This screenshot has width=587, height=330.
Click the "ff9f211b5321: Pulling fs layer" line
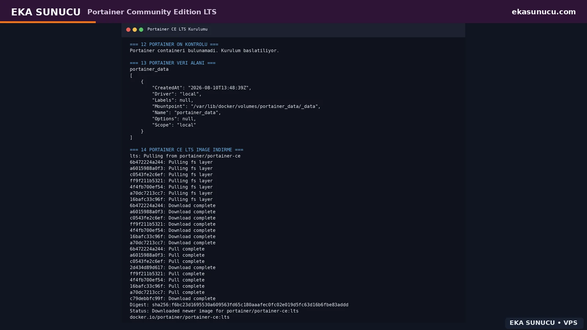coord(171,181)
